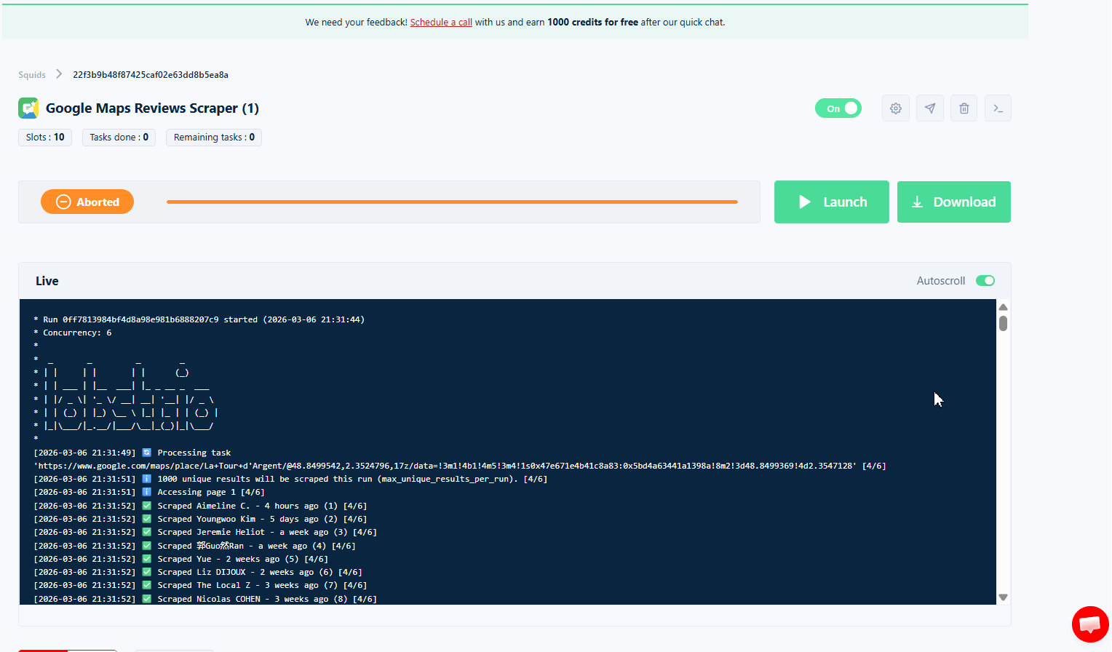
Task: Open the chat bubble widget
Action: point(1089,624)
